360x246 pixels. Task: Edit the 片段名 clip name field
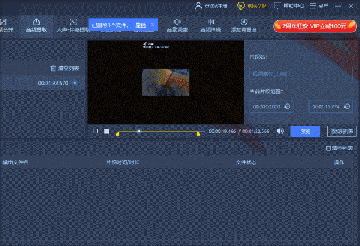(301, 73)
